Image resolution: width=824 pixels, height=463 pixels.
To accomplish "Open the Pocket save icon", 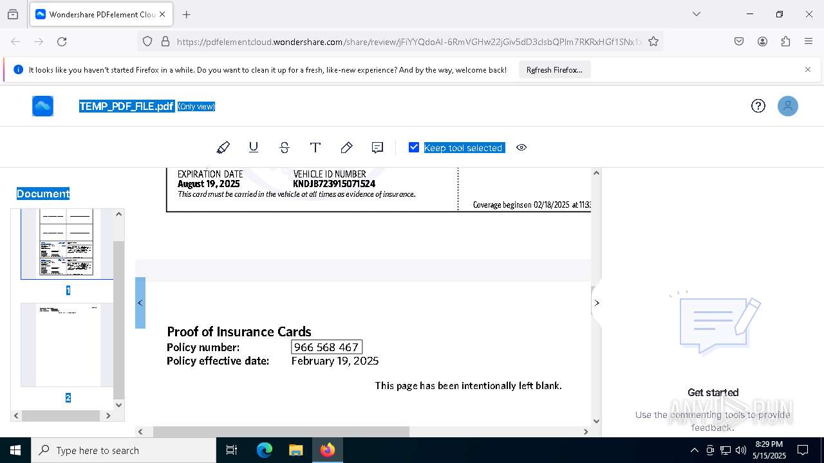I will click(x=739, y=41).
